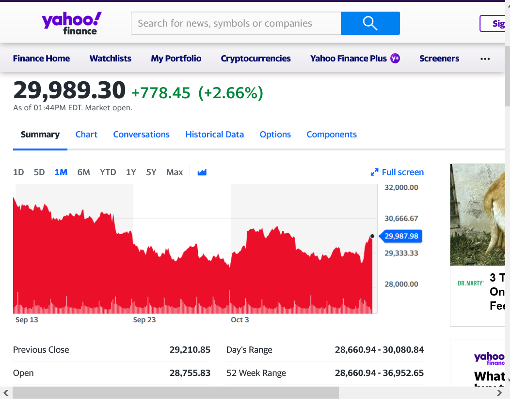The width and height of the screenshot is (510, 403).
Task: Select the Summary tab
Action: click(x=40, y=134)
